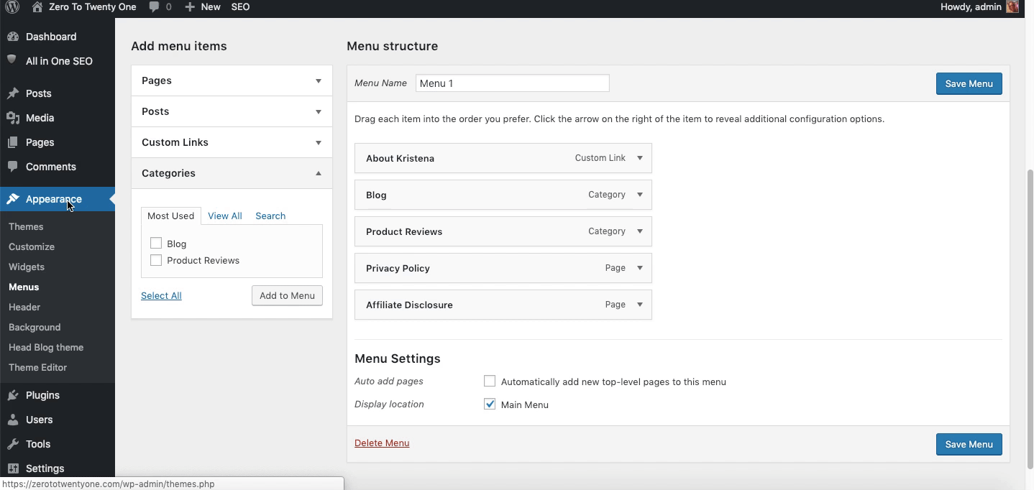Click Howdy, admin account text
This screenshot has height=490, width=1034.
971,7
